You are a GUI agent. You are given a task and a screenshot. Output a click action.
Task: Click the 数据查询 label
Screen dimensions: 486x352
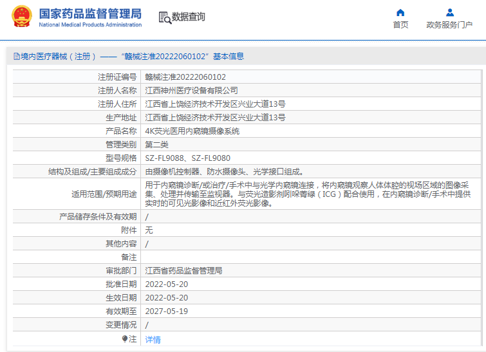coord(189,17)
